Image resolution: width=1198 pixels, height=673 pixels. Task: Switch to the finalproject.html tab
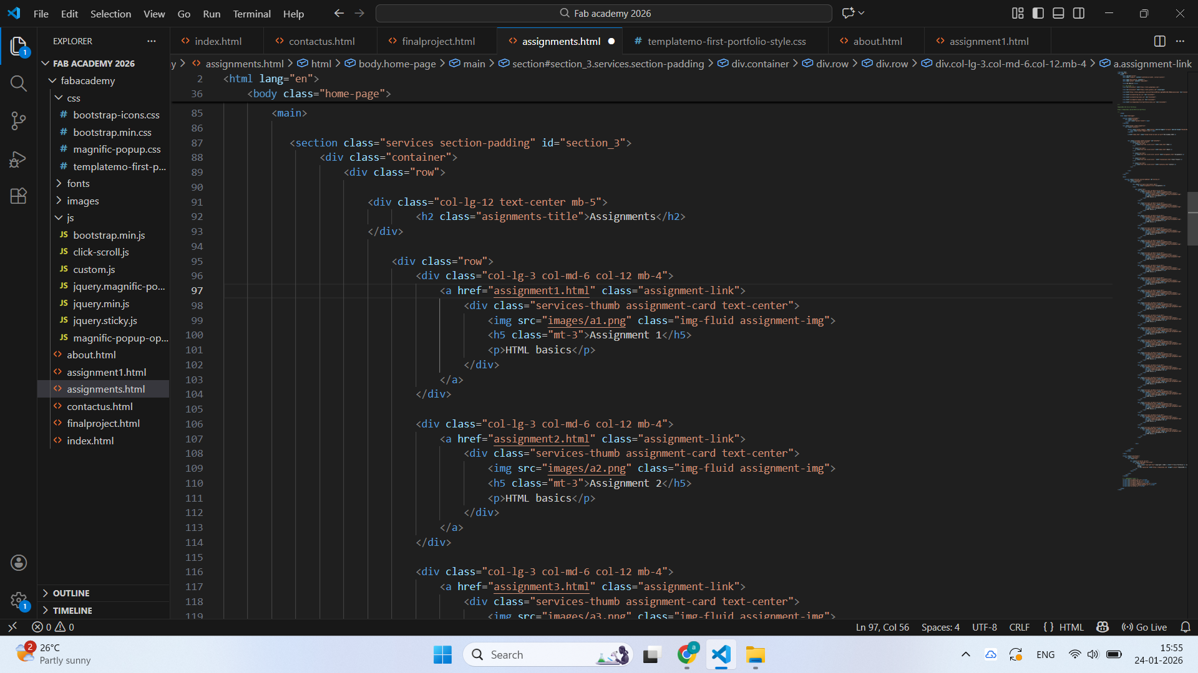(437, 41)
